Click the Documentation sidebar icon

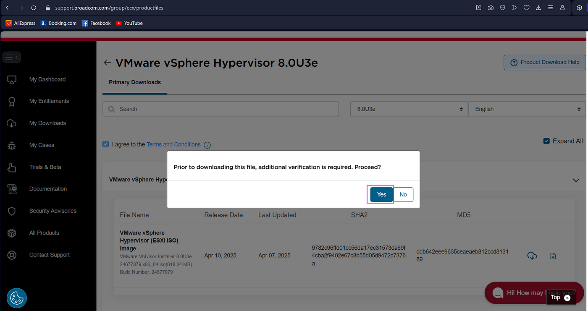pyautogui.click(x=12, y=189)
